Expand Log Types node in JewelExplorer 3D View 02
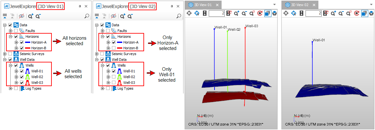375x130 pixels. 102,88
